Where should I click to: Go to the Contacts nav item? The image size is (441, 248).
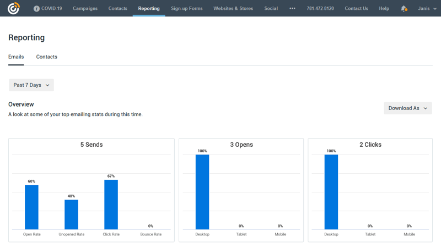pyautogui.click(x=118, y=8)
